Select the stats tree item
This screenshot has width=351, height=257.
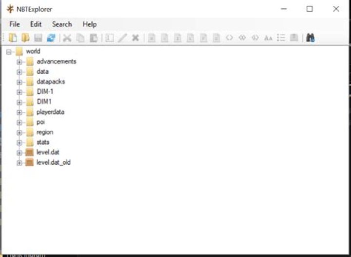[x=43, y=142]
